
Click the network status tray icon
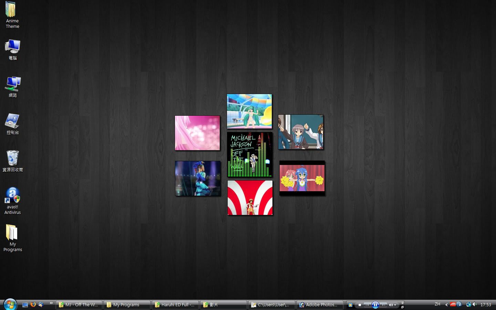pos(469,304)
